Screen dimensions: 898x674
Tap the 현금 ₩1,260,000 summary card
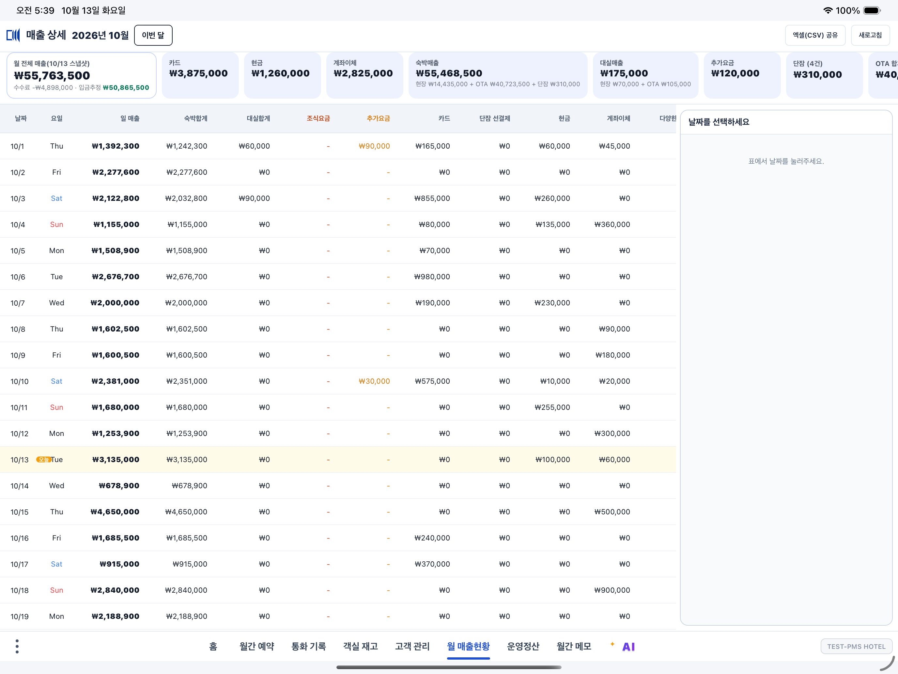pos(282,75)
